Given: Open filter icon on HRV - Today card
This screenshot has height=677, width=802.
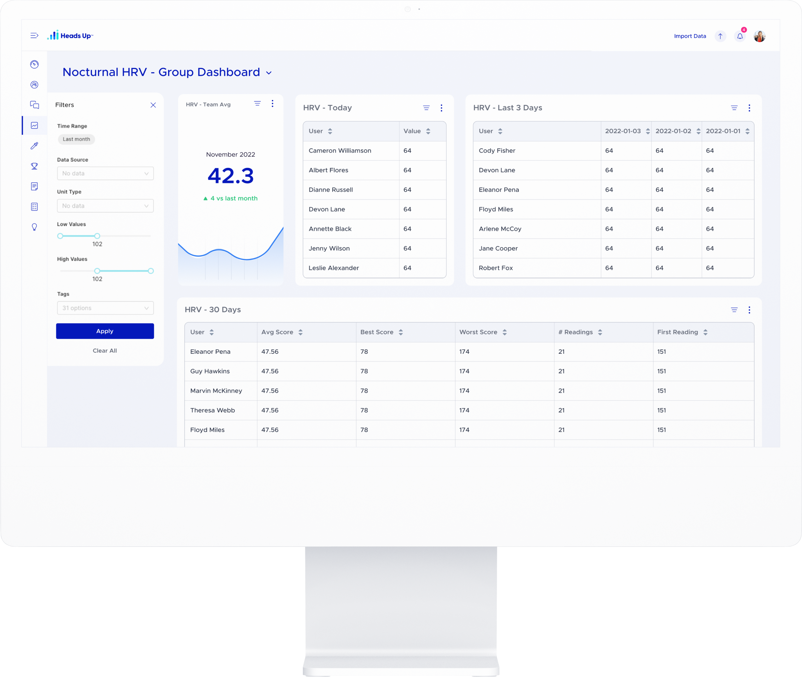Looking at the screenshot, I should [x=426, y=108].
